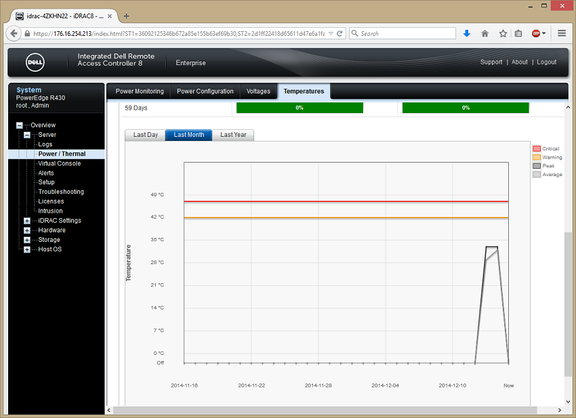Click the horizontal scrollbar right arrow

coord(560,410)
